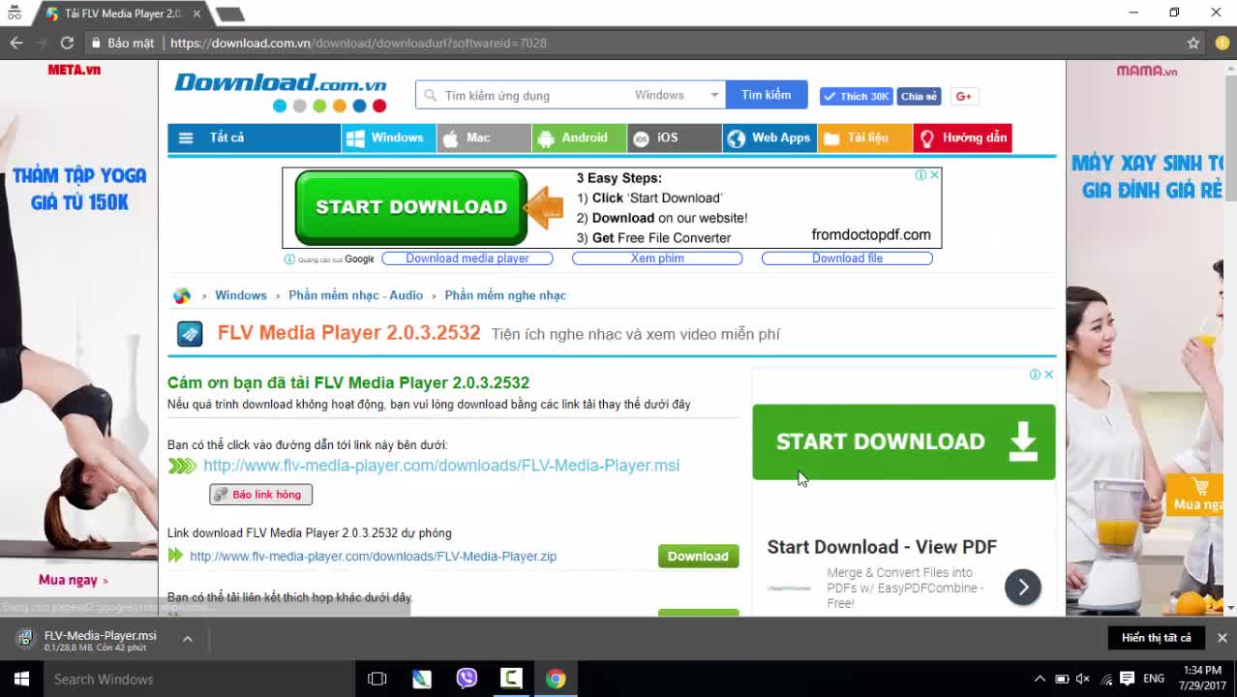Screen dimensions: 1237x697
Task: Click Download file ad link
Action: click(x=847, y=258)
